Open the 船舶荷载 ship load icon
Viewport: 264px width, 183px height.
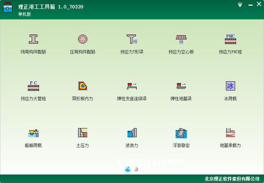coord(33,133)
